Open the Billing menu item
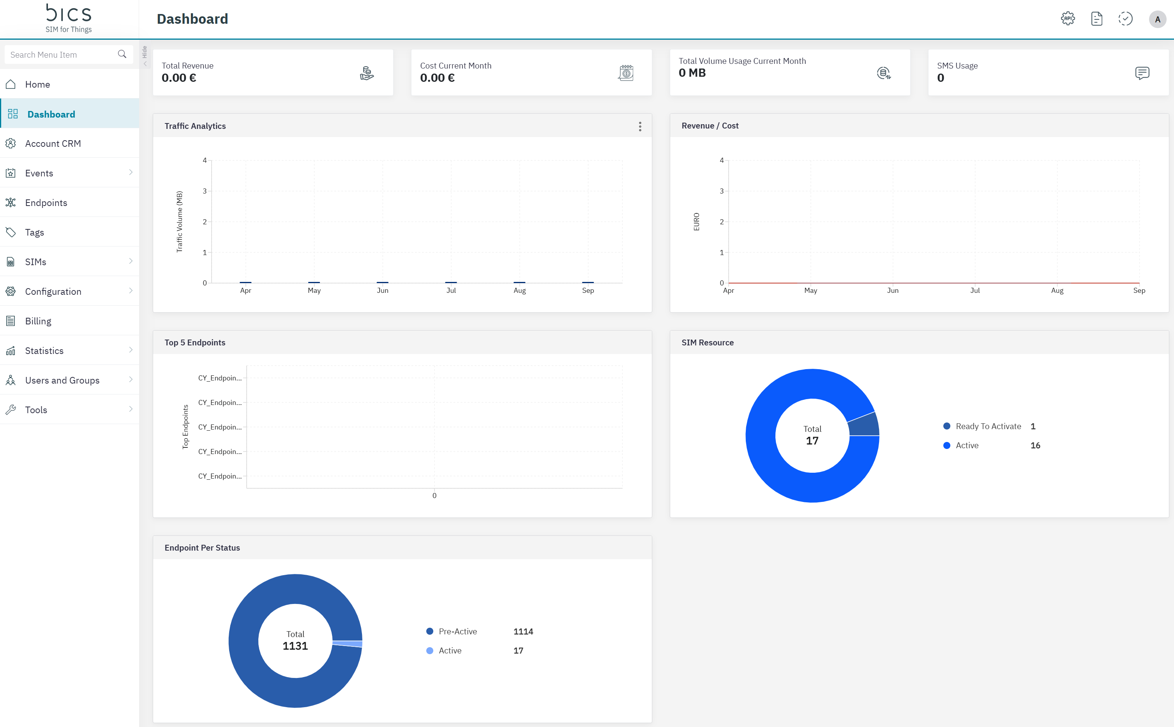Viewport: 1174px width, 727px height. tap(38, 321)
